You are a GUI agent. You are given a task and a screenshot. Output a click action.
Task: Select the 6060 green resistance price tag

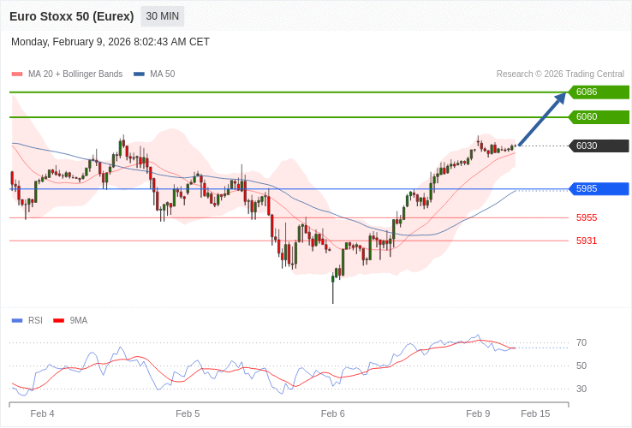[x=599, y=117]
